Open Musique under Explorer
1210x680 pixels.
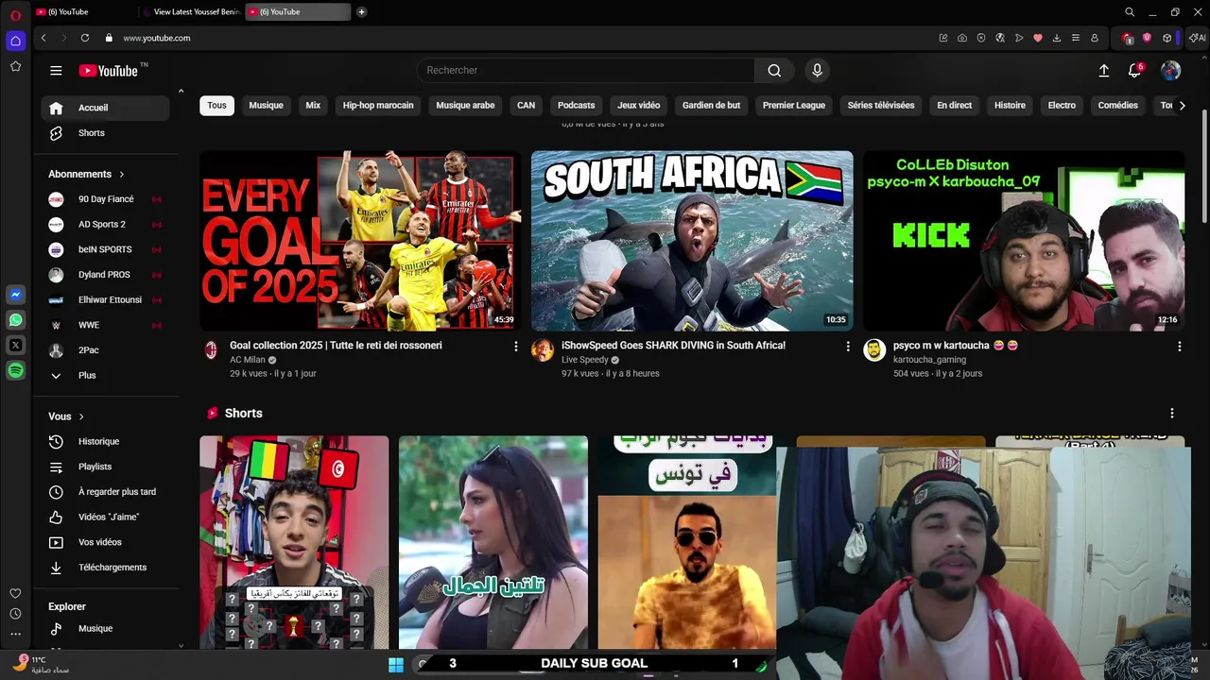105,628
